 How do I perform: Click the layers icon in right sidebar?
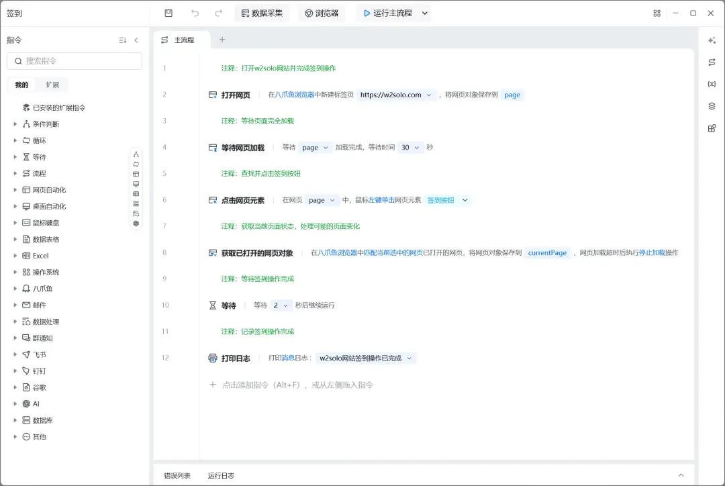click(712, 106)
